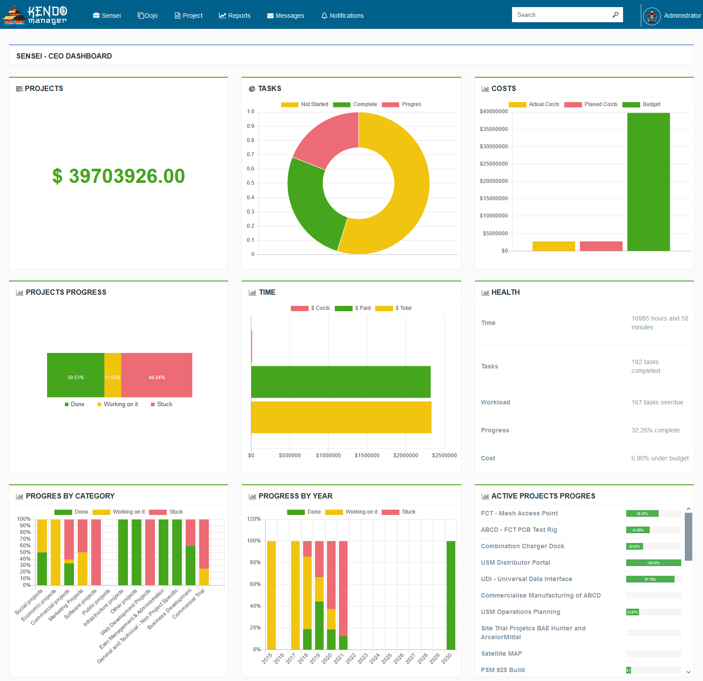Image resolution: width=703 pixels, height=681 pixels.
Task: Click the Kendo Manager logo
Action: coord(35,15)
